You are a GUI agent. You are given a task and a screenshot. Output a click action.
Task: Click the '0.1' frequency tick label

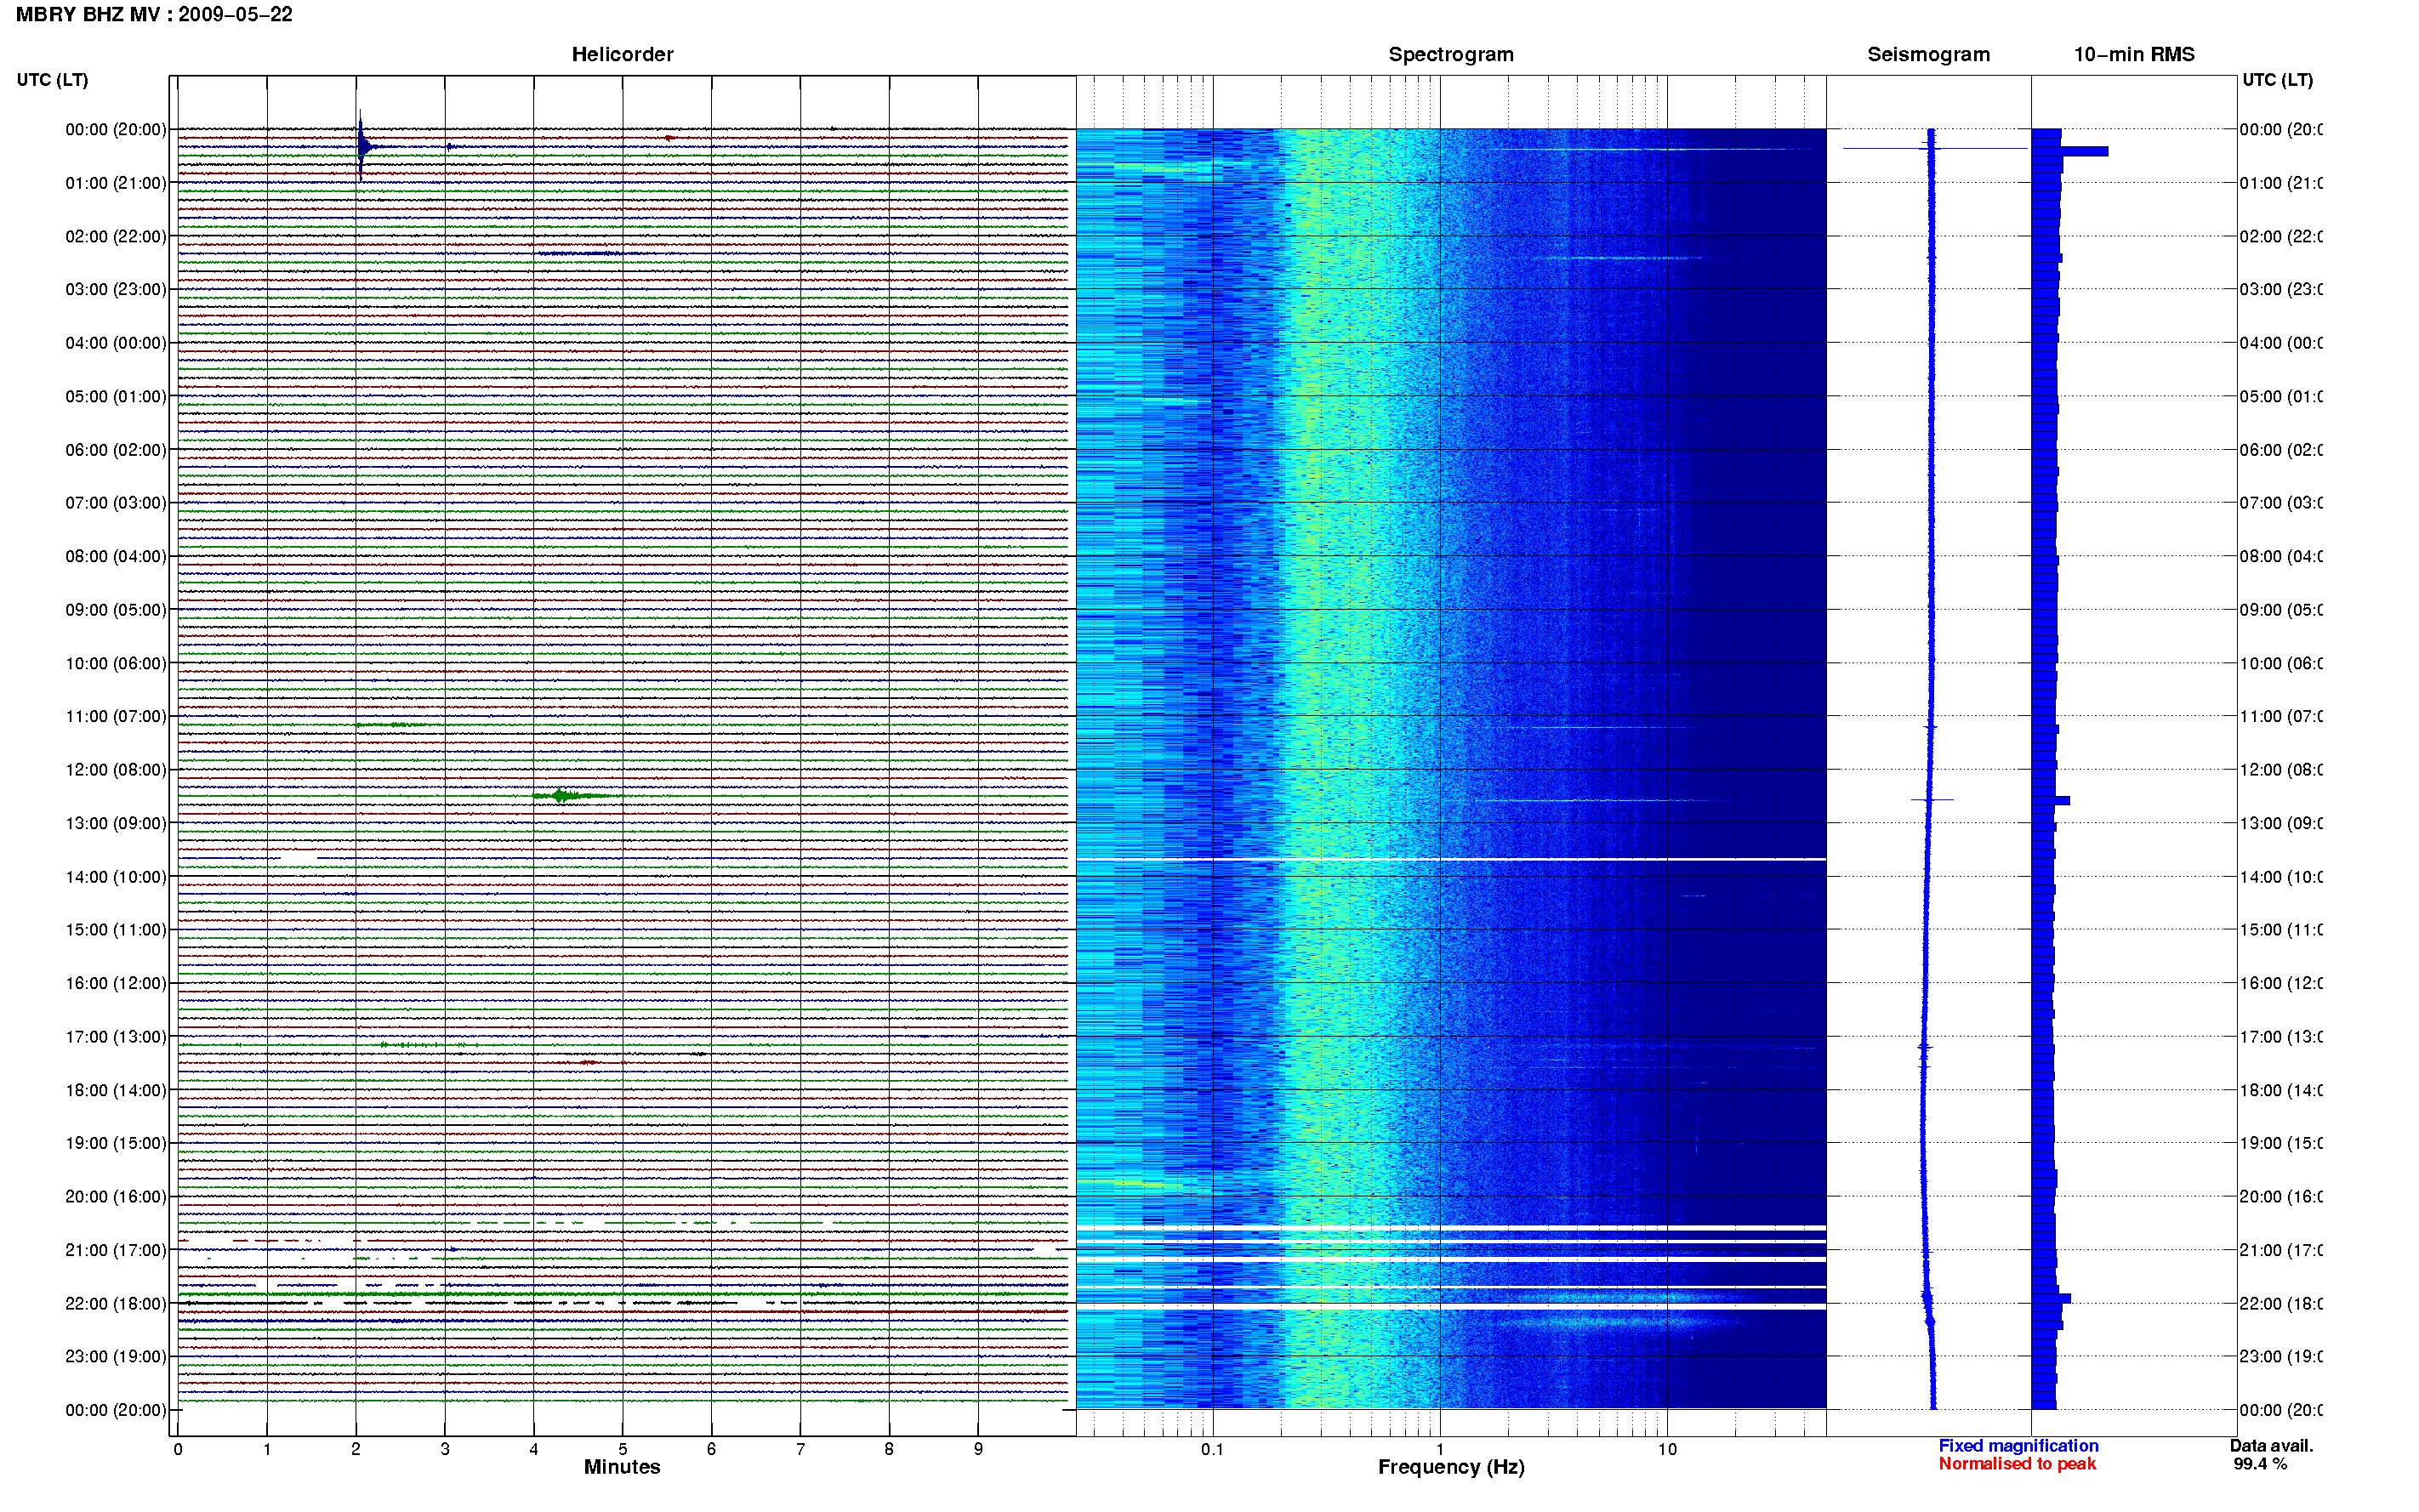pos(1212,1449)
